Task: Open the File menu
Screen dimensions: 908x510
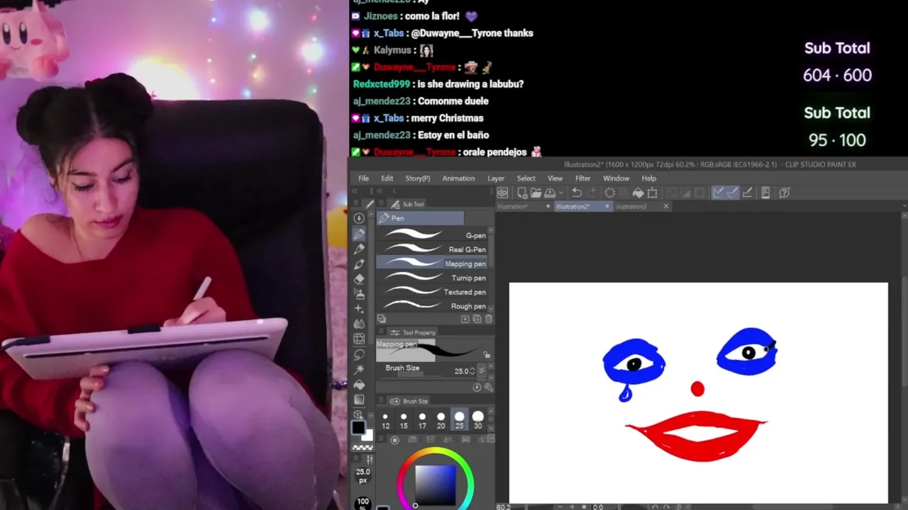Action: tap(363, 178)
